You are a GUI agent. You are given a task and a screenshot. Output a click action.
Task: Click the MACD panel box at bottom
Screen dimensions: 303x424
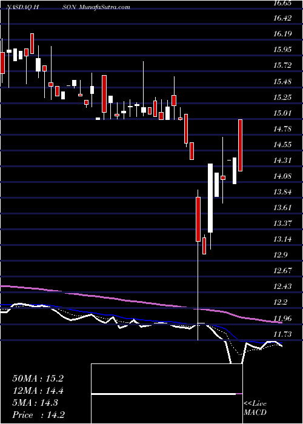pyautogui.click(x=167, y=394)
